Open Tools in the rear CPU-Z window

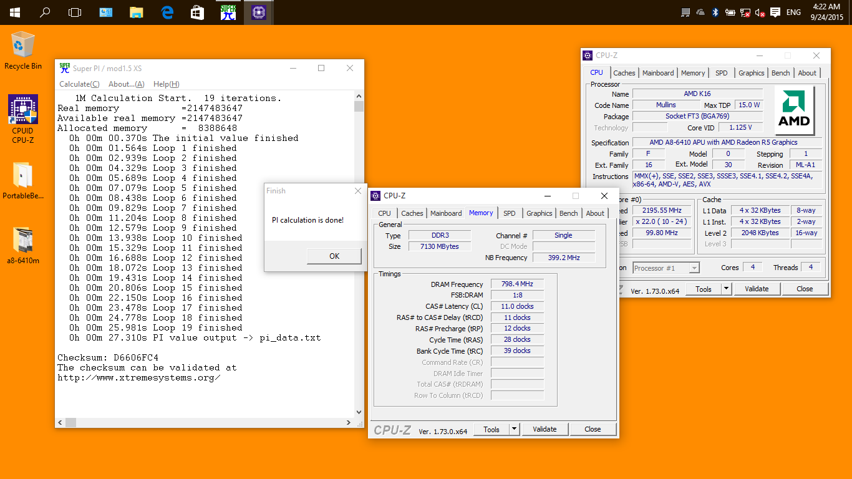click(x=704, y=289)
